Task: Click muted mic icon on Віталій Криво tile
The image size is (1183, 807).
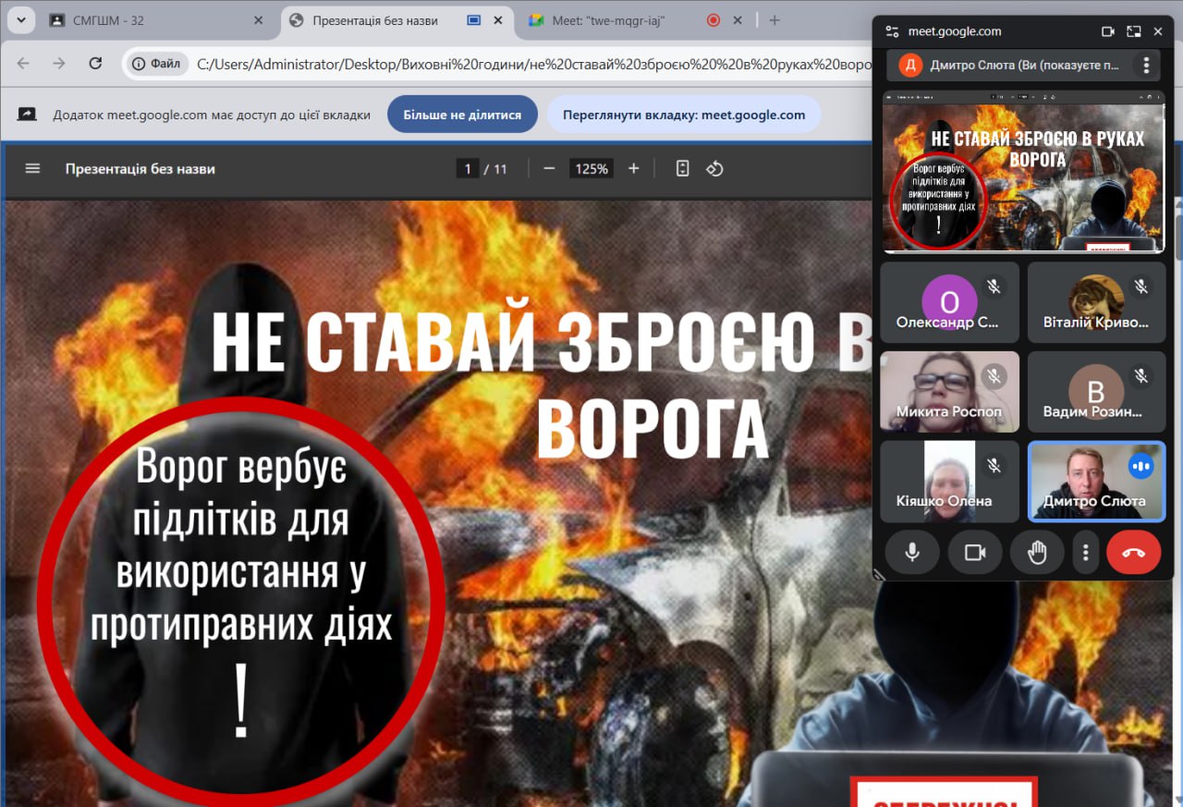Action: click(1140, 287)
